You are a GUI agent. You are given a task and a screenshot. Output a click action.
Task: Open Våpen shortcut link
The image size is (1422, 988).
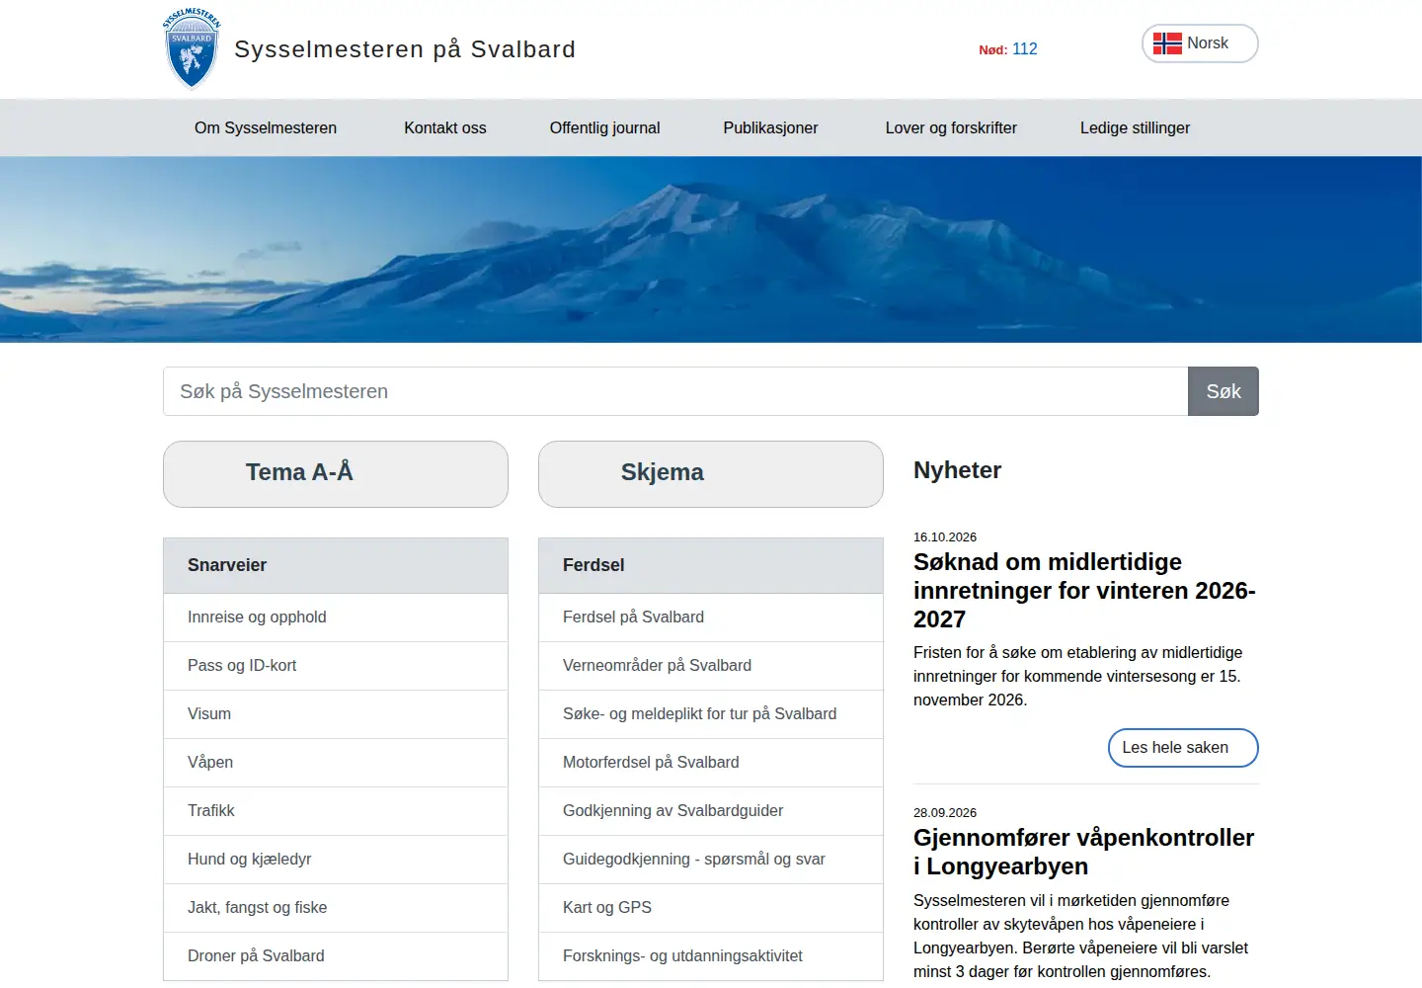[x=336, y=763]
